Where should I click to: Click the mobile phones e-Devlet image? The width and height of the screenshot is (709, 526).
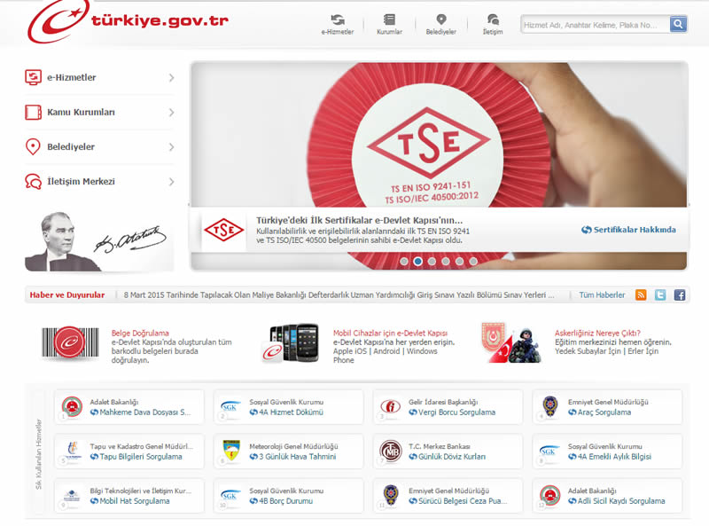click(x=292, y=342)
